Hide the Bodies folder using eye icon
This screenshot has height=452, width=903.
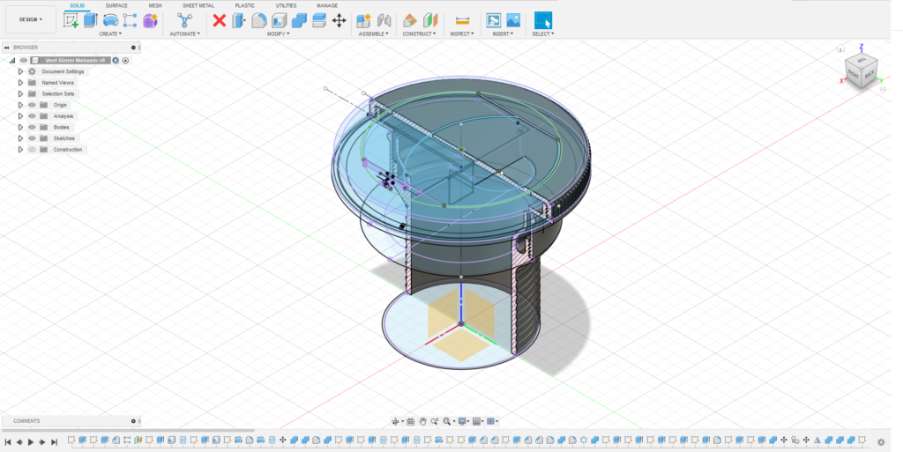[32, 127]
